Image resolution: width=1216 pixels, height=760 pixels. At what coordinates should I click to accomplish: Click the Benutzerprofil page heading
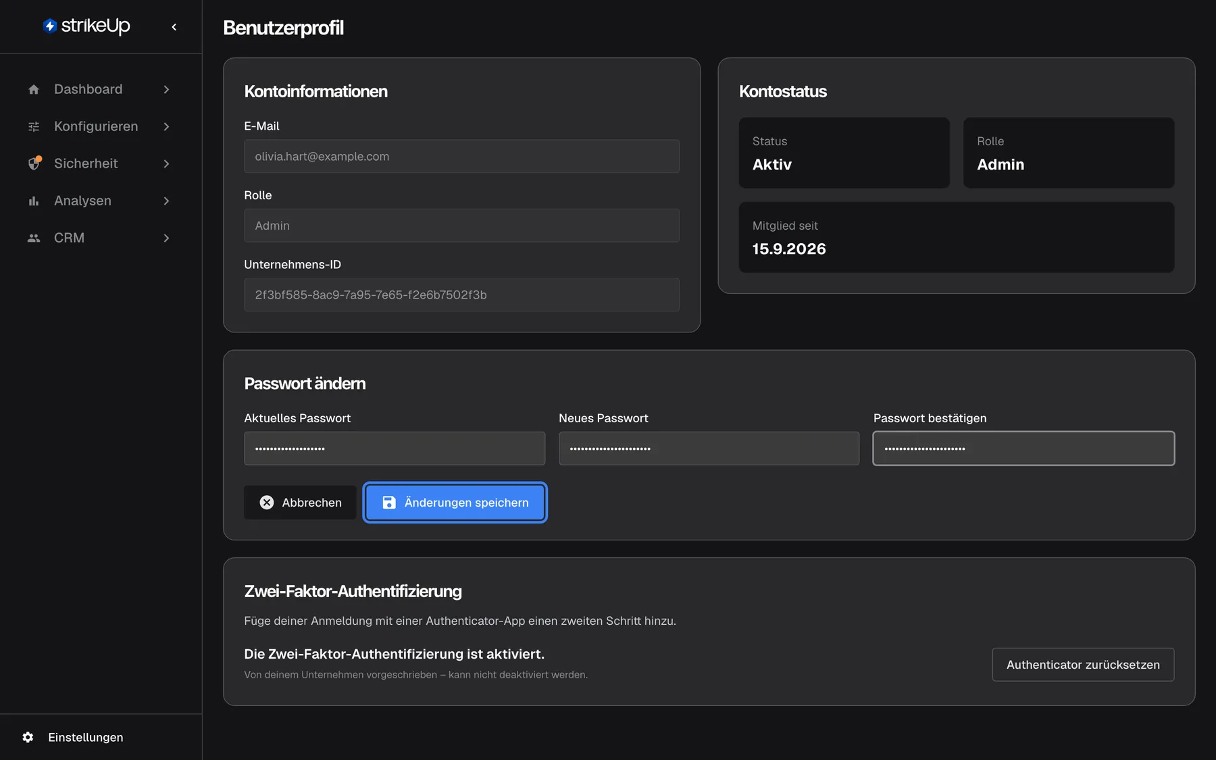[283, 28]
